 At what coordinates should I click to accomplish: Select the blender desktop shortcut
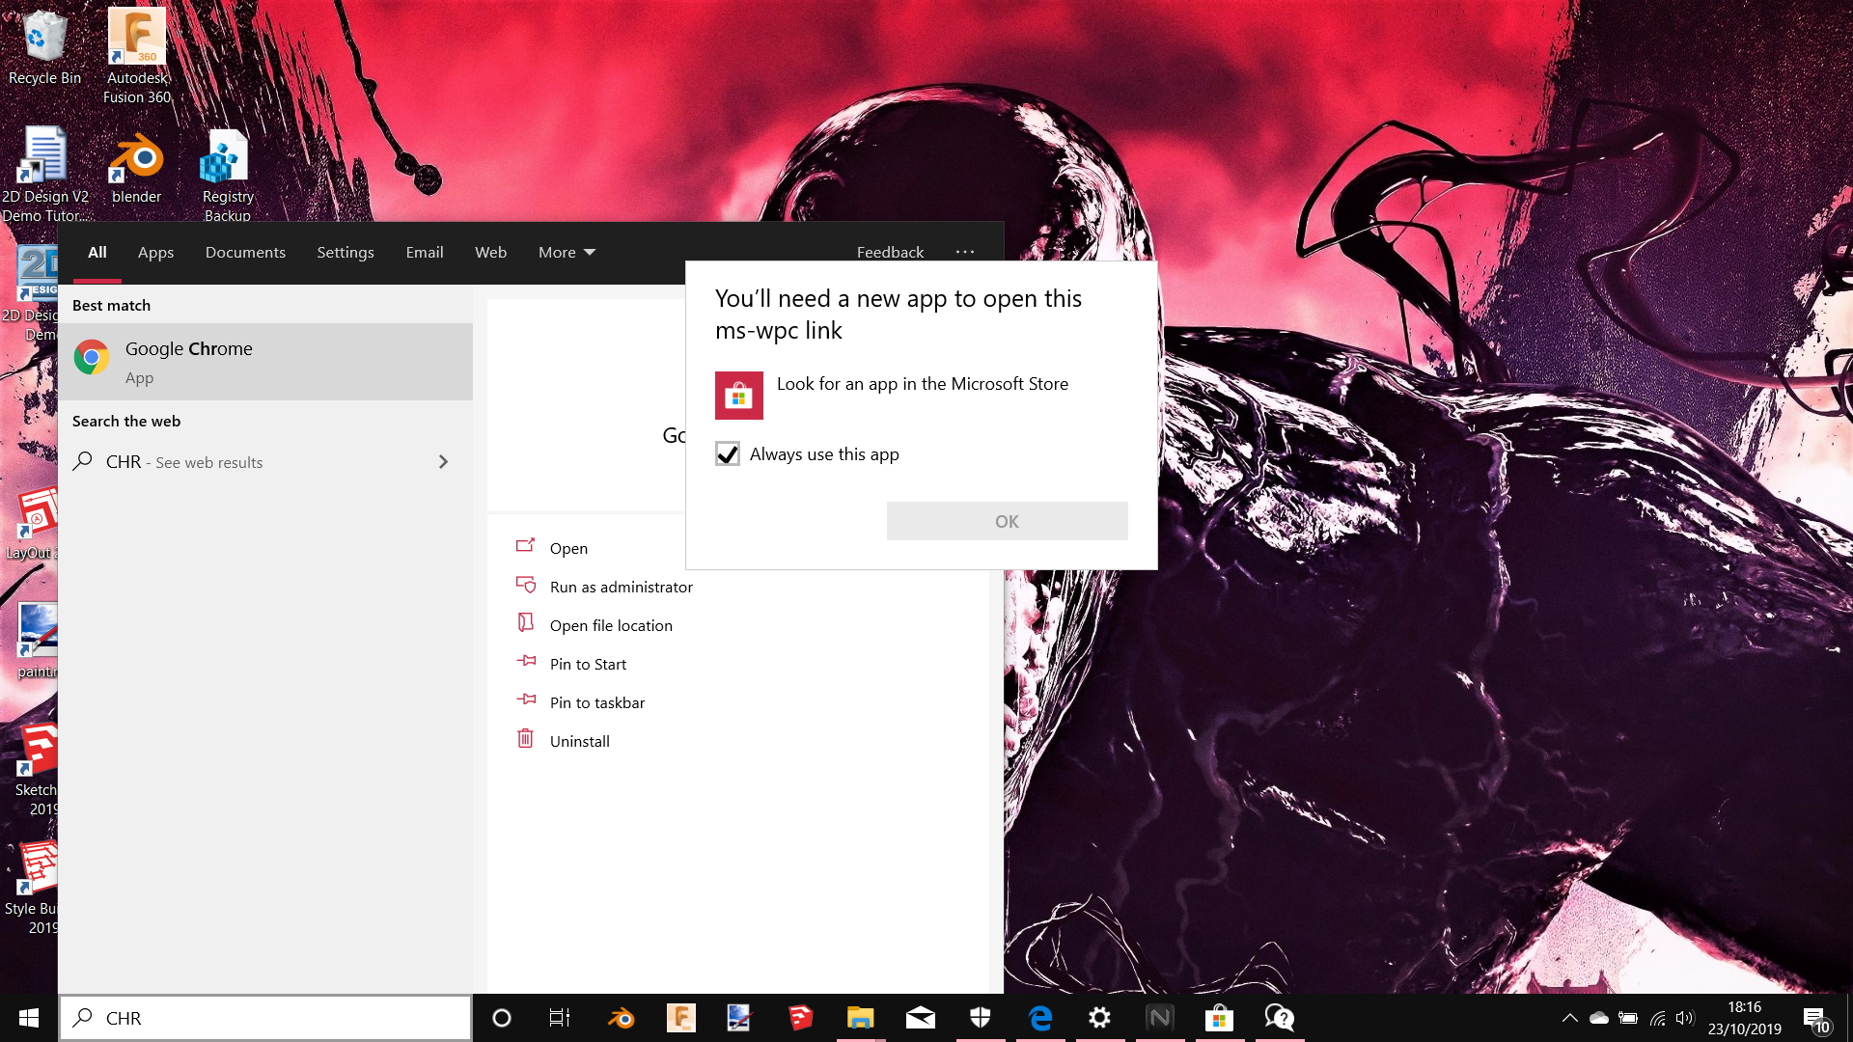point(136,169)
